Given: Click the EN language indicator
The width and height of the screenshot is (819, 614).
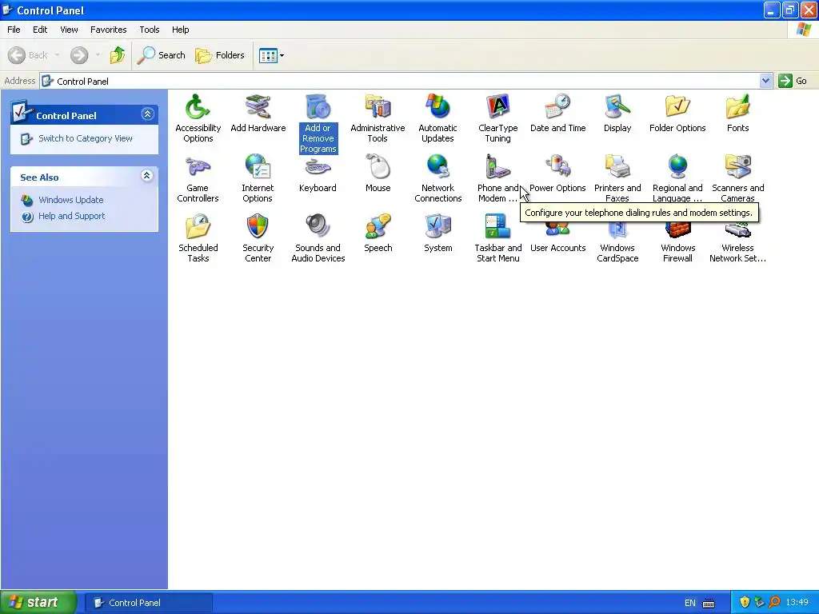Looking at the screenshot, I should [690, 603].
